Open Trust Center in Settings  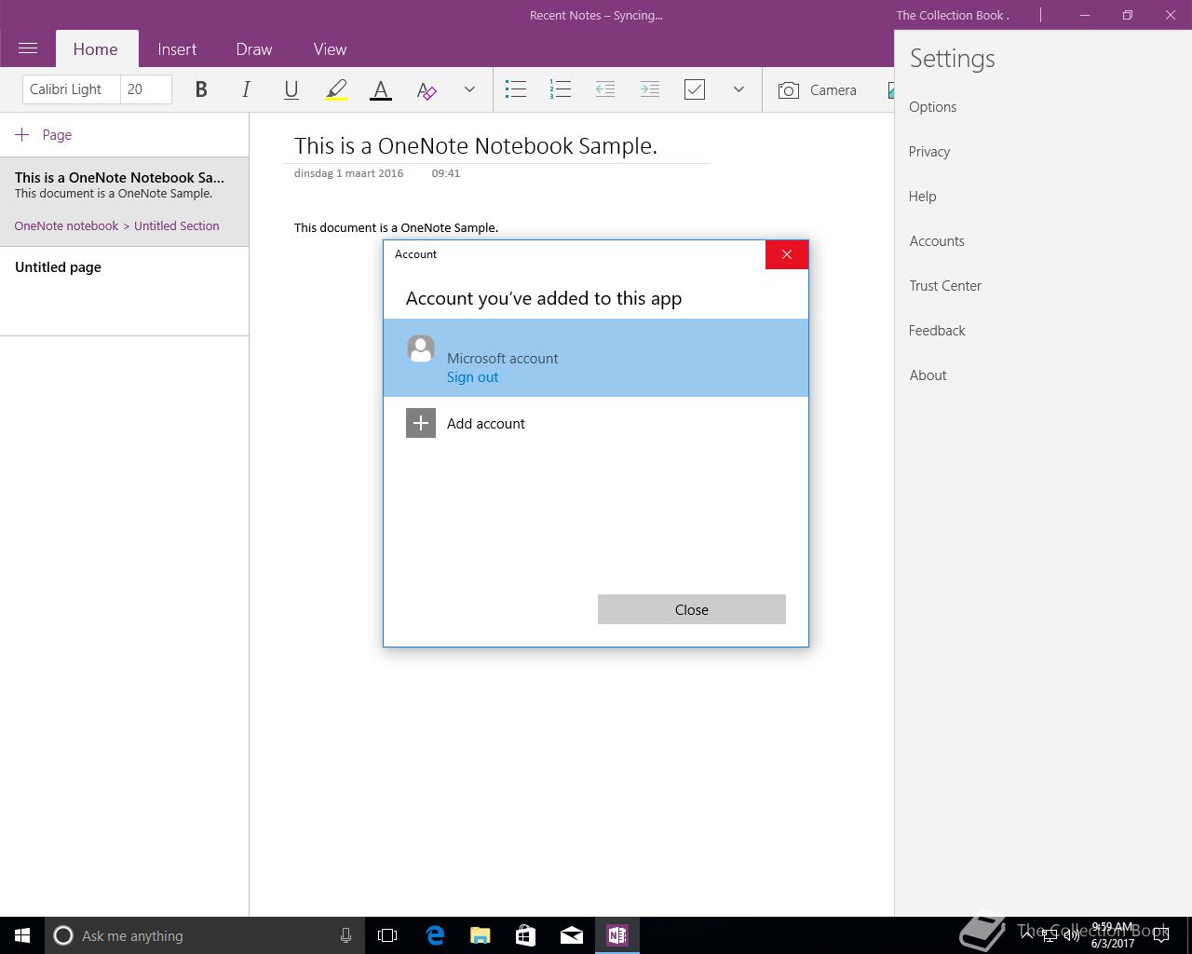[x=945, y=286]
